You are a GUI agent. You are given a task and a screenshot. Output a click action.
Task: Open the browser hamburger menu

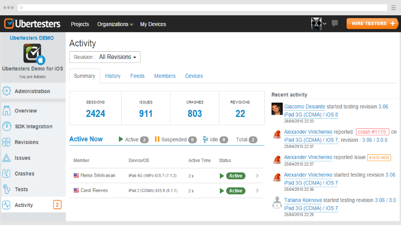[394, 8]
